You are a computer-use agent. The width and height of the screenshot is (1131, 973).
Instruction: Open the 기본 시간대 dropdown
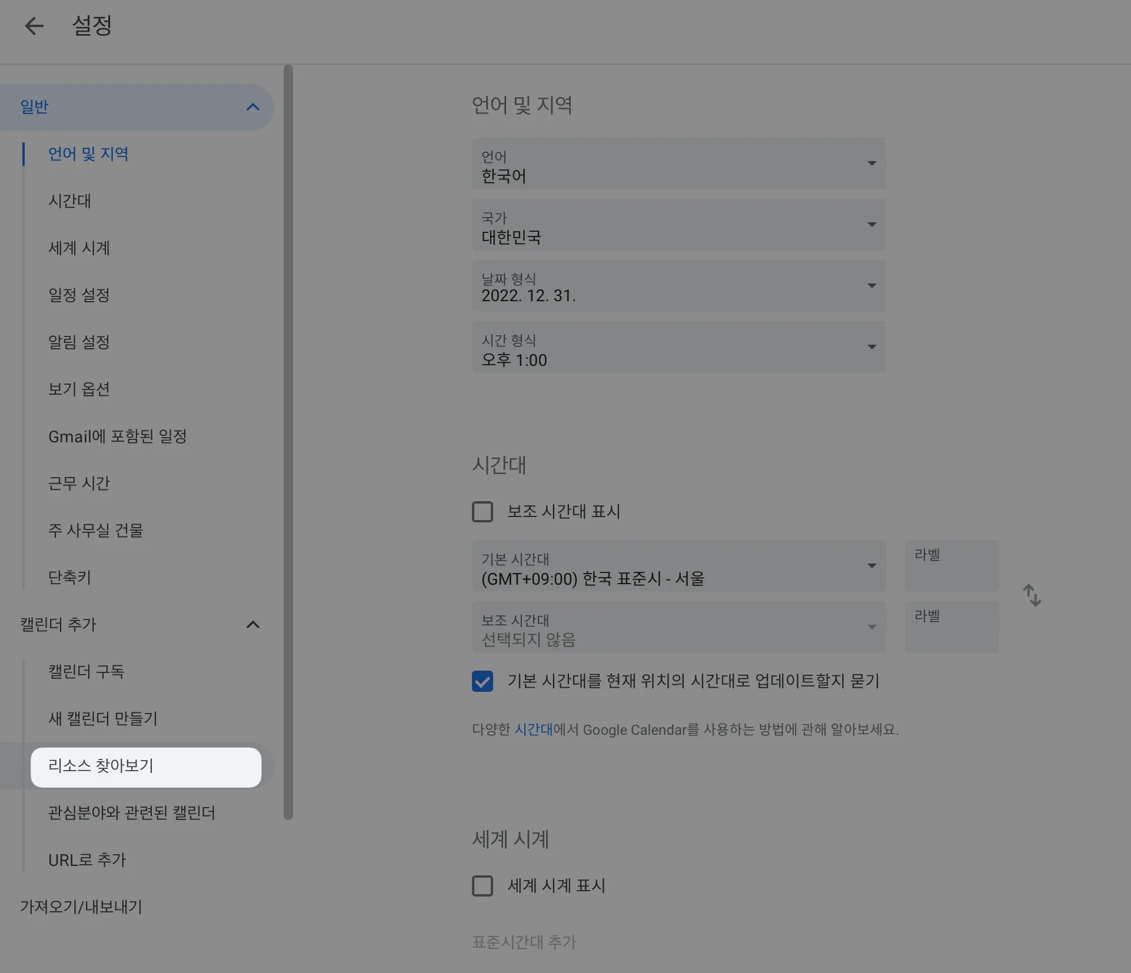[678, 567]
